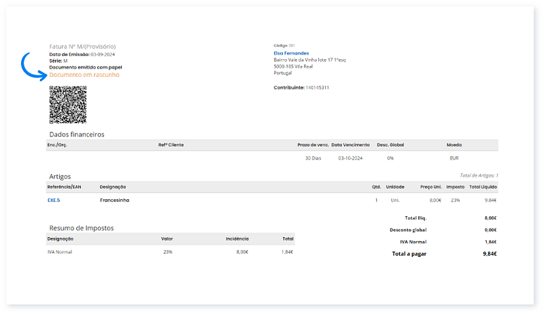Click the Artigos section heading
The image size is (544, 314).
click(x=60, y=176)
